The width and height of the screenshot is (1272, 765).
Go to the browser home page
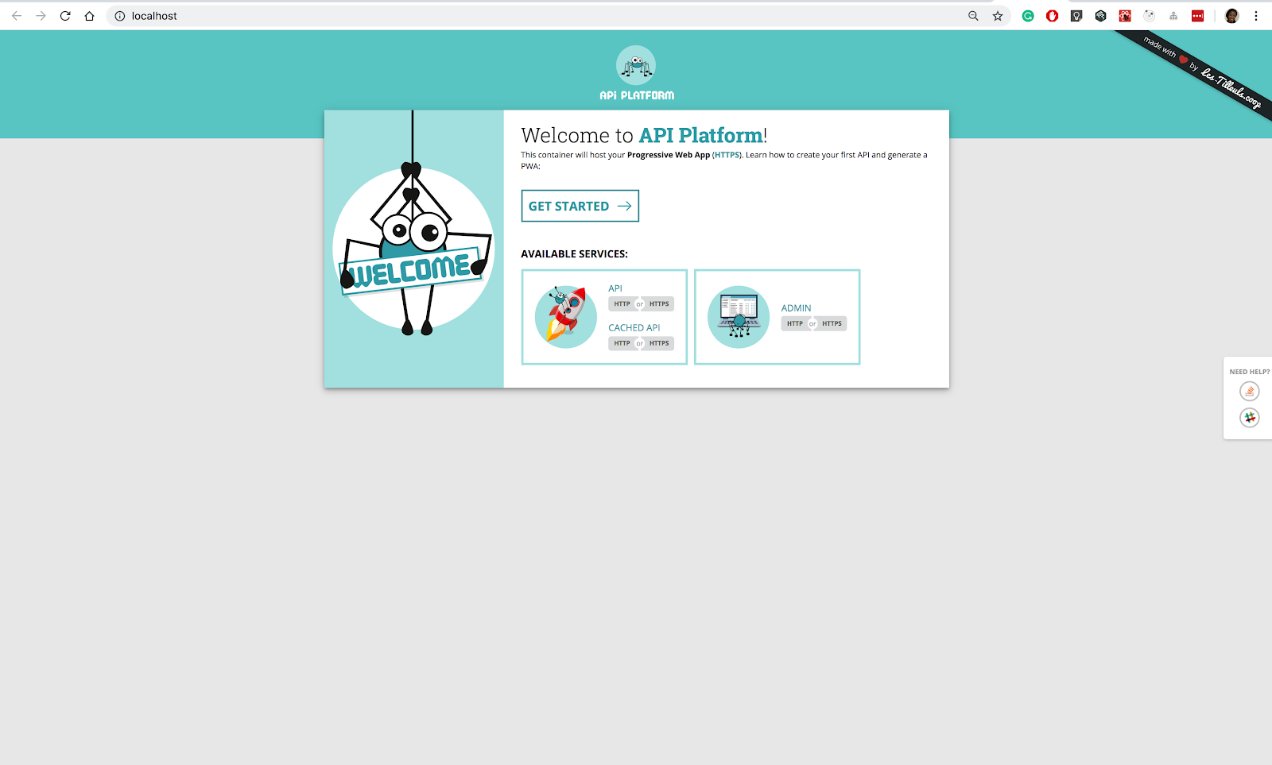click(x=89, y=16)
